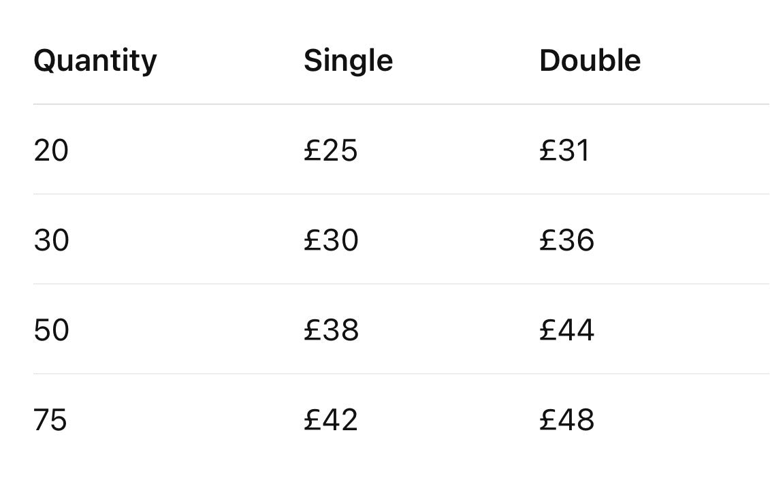Choose the £38 single price

(x=331, y=330)
